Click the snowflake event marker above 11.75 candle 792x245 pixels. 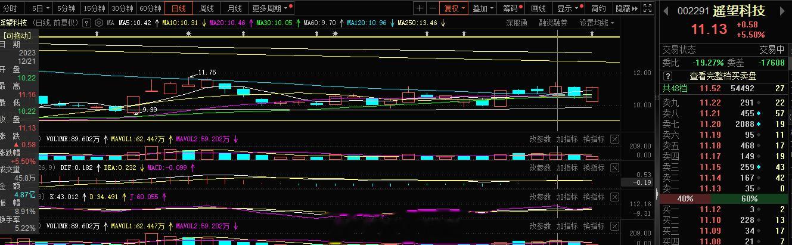point(189,34)
